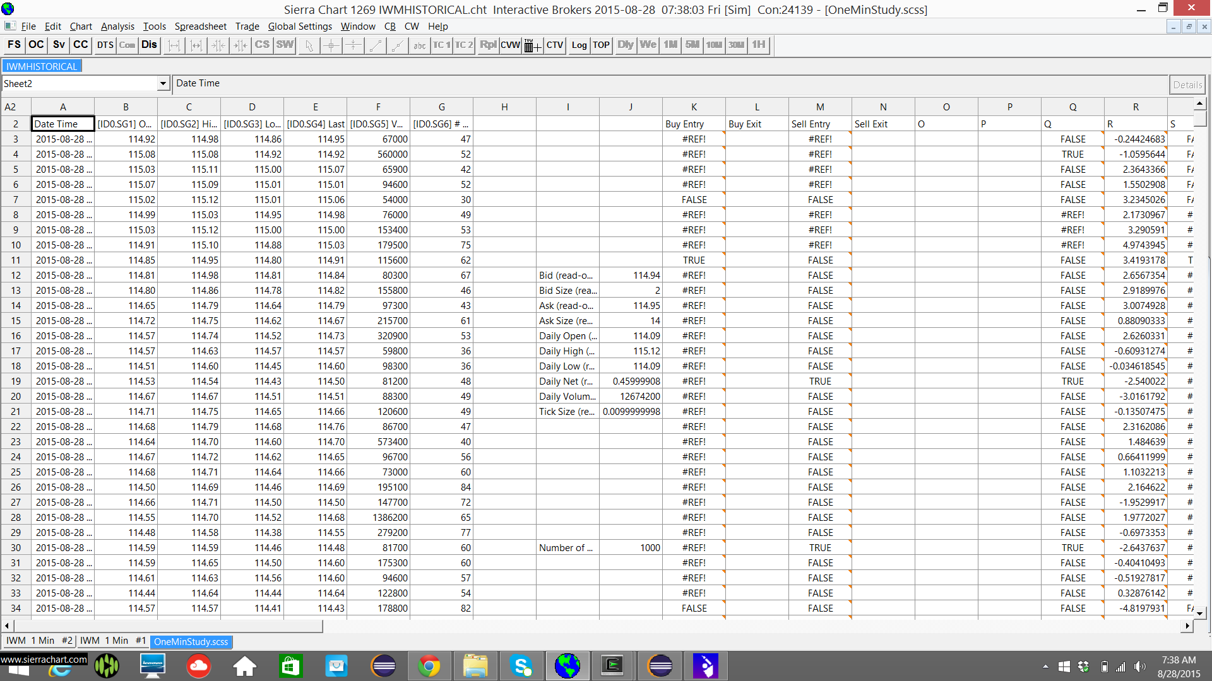Image resolution: width=1212 pixels, height=681 pixels.
Task: Toggle the CTV toolbar button
Action: (x=554, y=45)
